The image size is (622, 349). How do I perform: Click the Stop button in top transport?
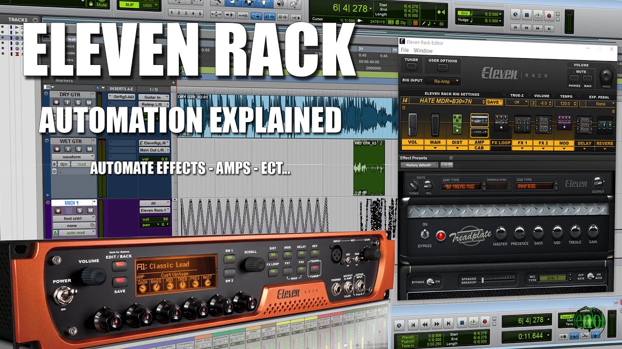click(526, 15)
